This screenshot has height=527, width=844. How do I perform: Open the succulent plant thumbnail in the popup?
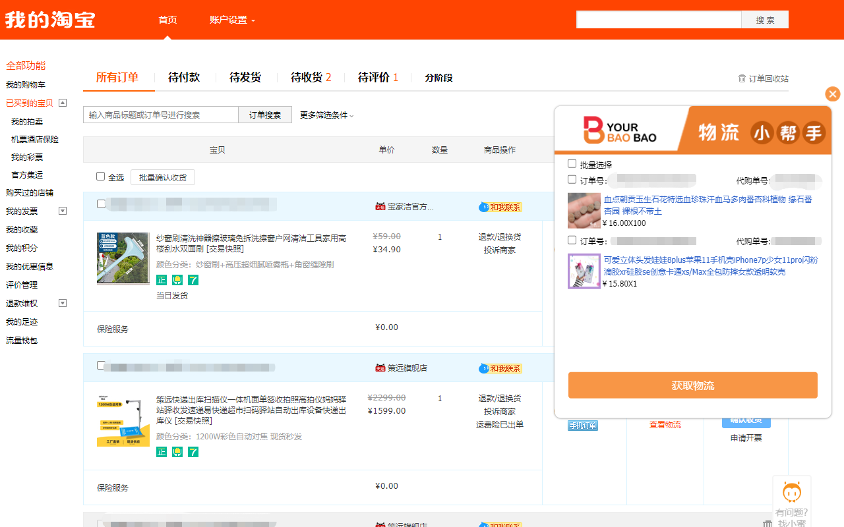pyautogui.click(x=584, y=211)
